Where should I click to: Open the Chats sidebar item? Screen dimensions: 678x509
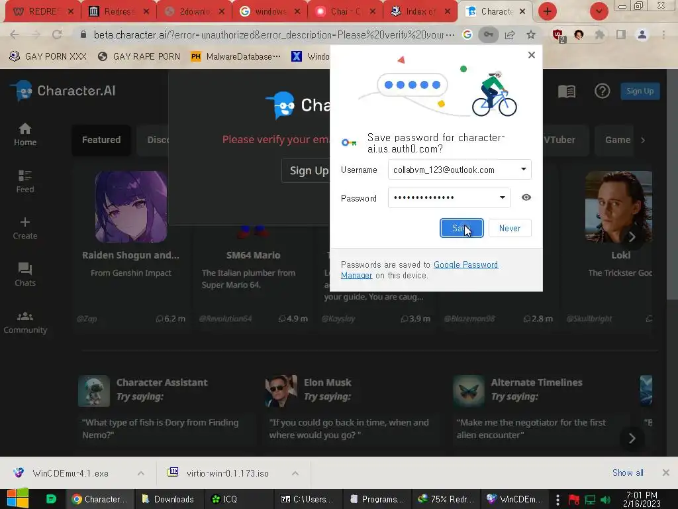tap(25, 275)
